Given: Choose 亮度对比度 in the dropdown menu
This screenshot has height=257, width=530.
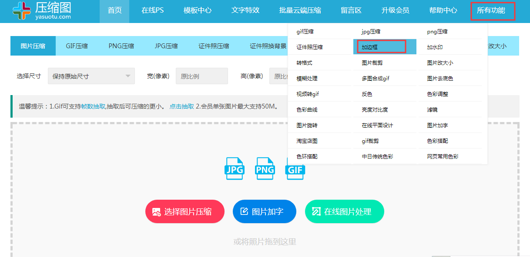Looking at the screenshot, I should [x=375, y=110].
